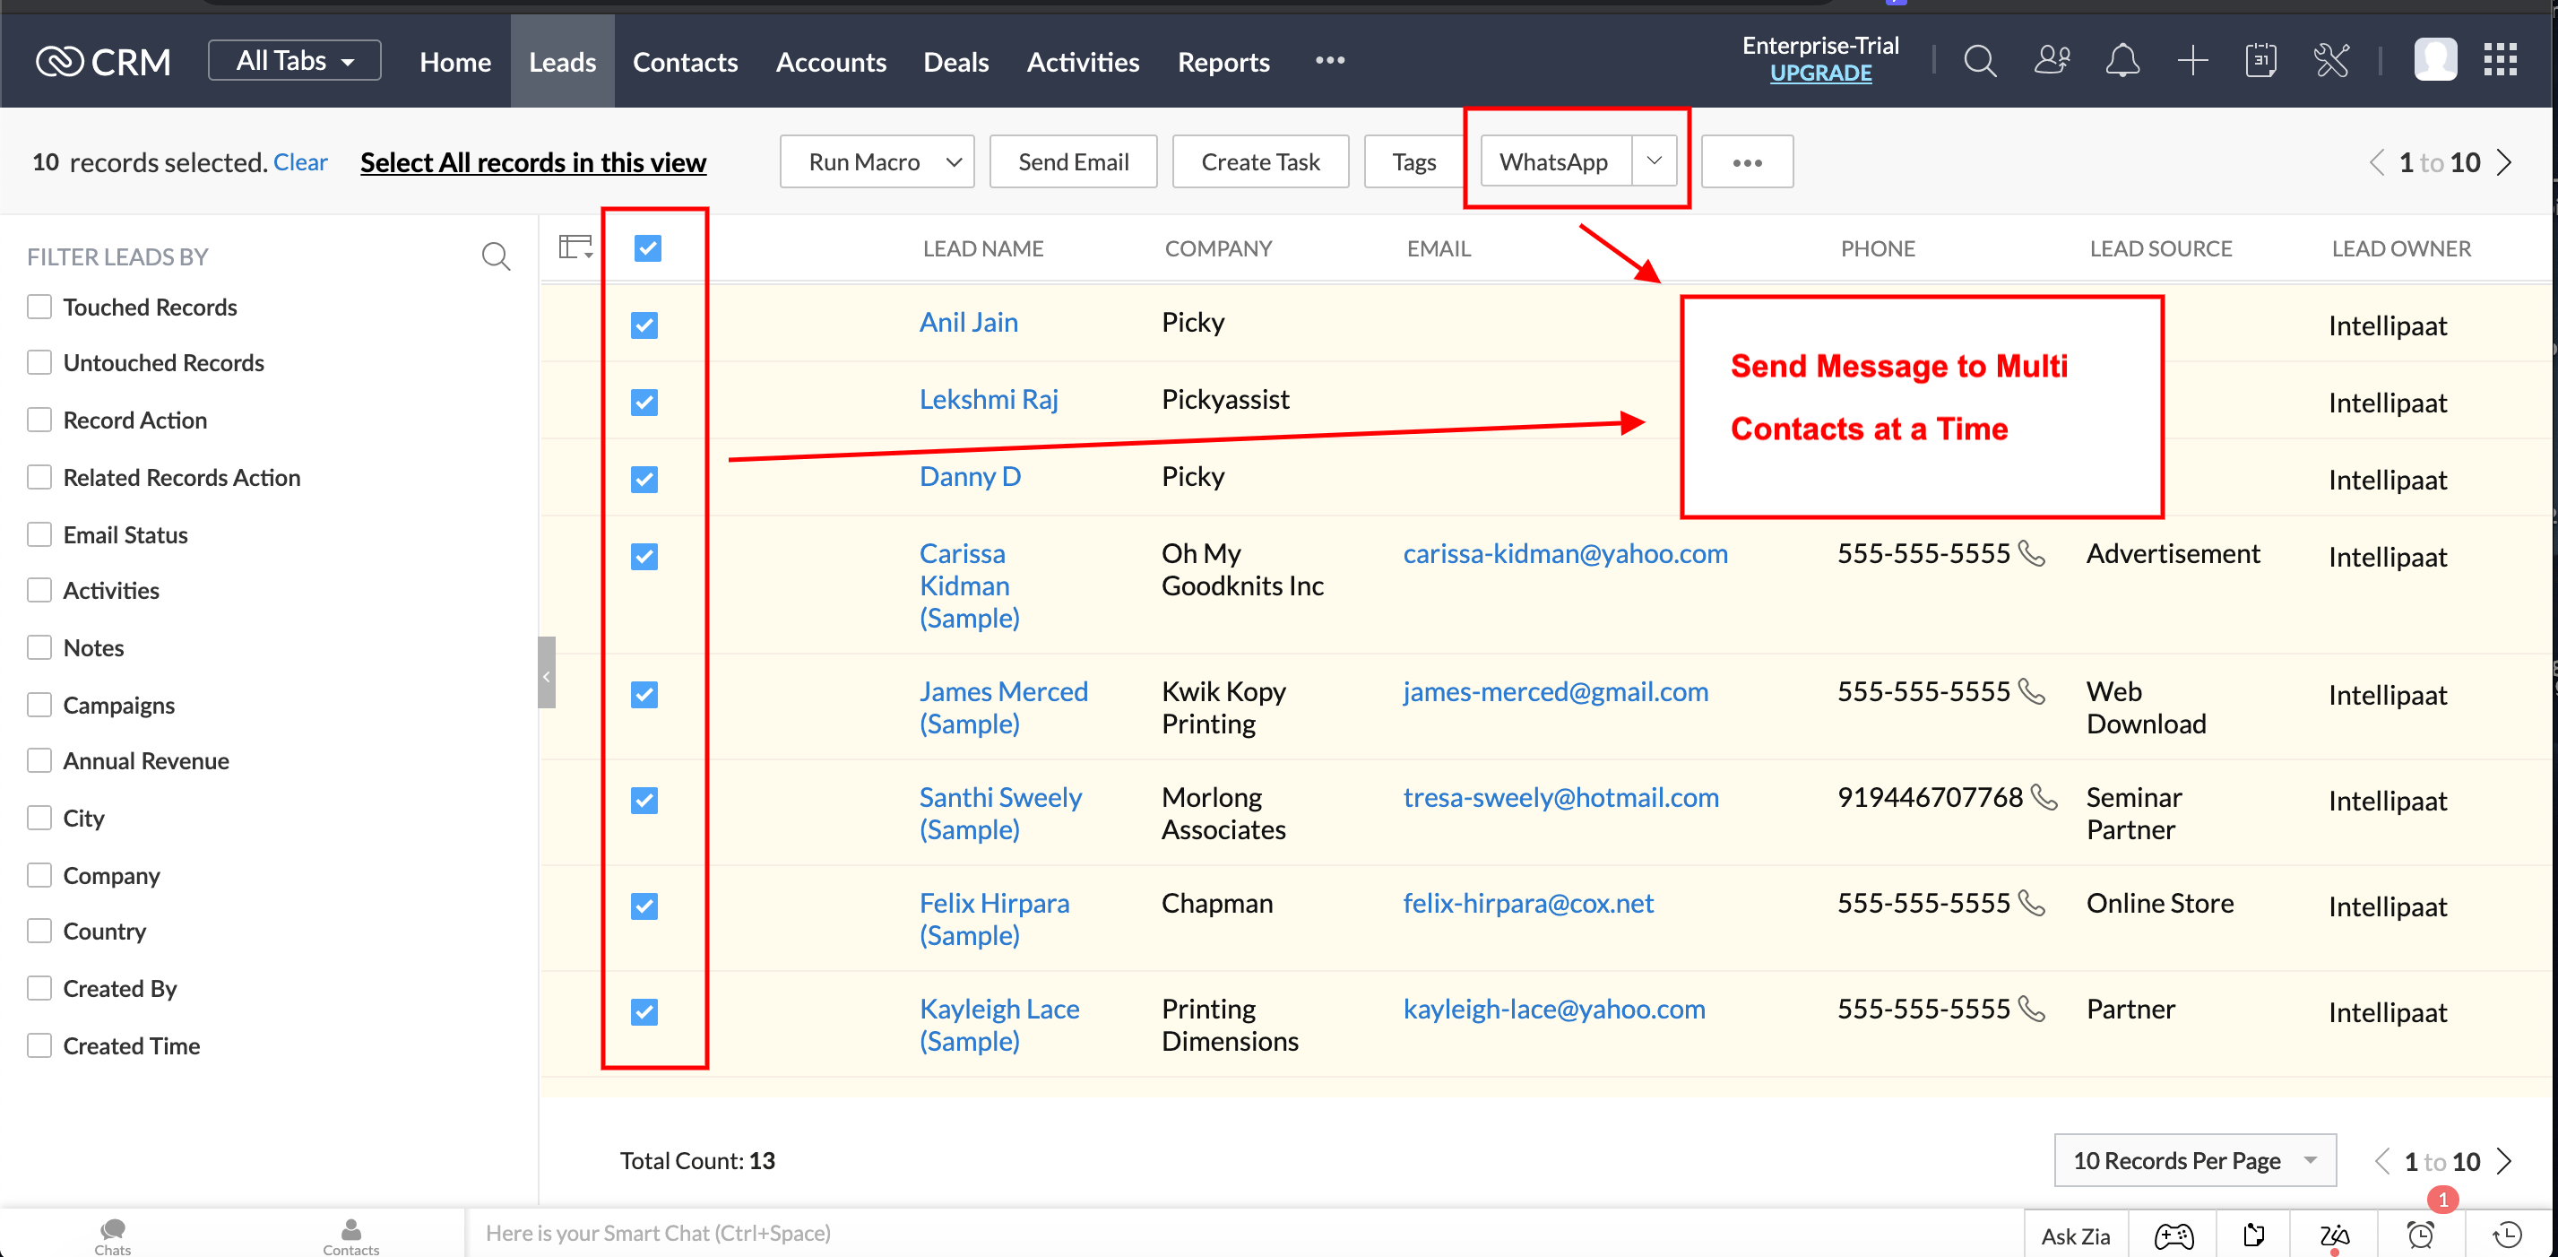Expand the WhatsApp button dropdown arrow

(x=1654, y=161)
